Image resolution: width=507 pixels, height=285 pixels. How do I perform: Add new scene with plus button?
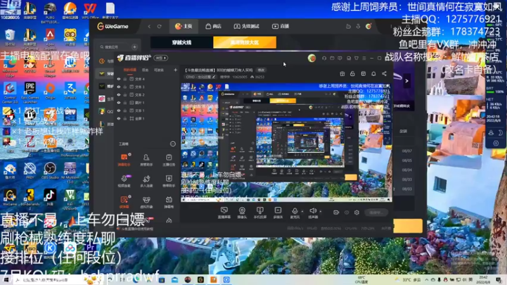pyautogui.click(x=176, y=70)
